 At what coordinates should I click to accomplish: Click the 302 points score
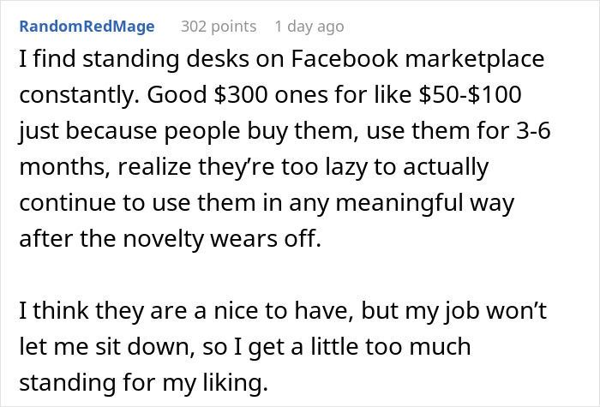click(219, 26)
